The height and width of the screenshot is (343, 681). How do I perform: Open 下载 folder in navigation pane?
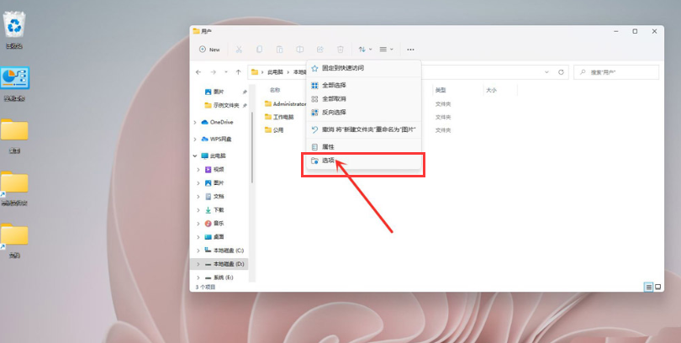(x=218, y=209)
